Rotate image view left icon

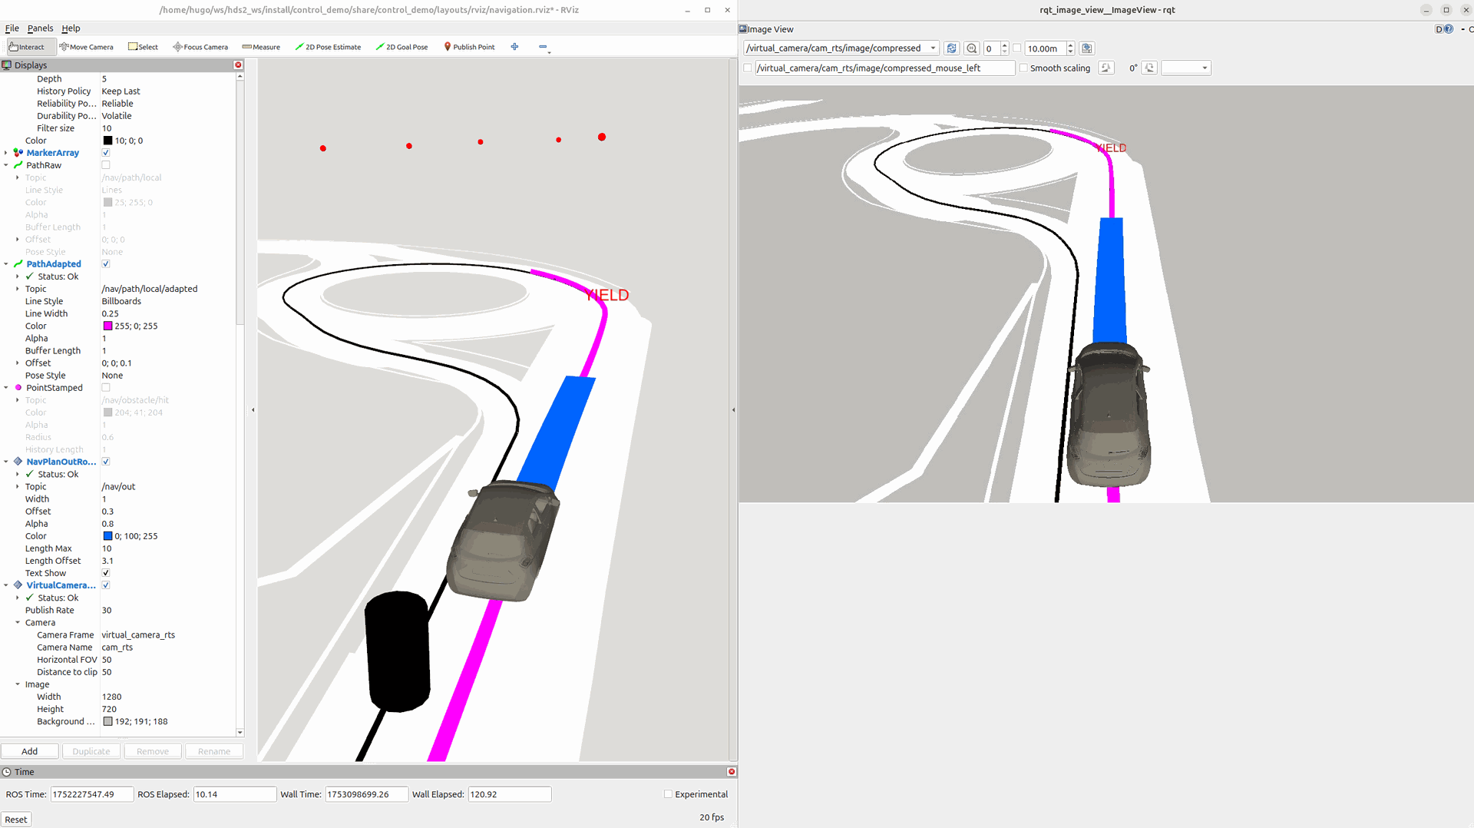tap(1106, 68)
